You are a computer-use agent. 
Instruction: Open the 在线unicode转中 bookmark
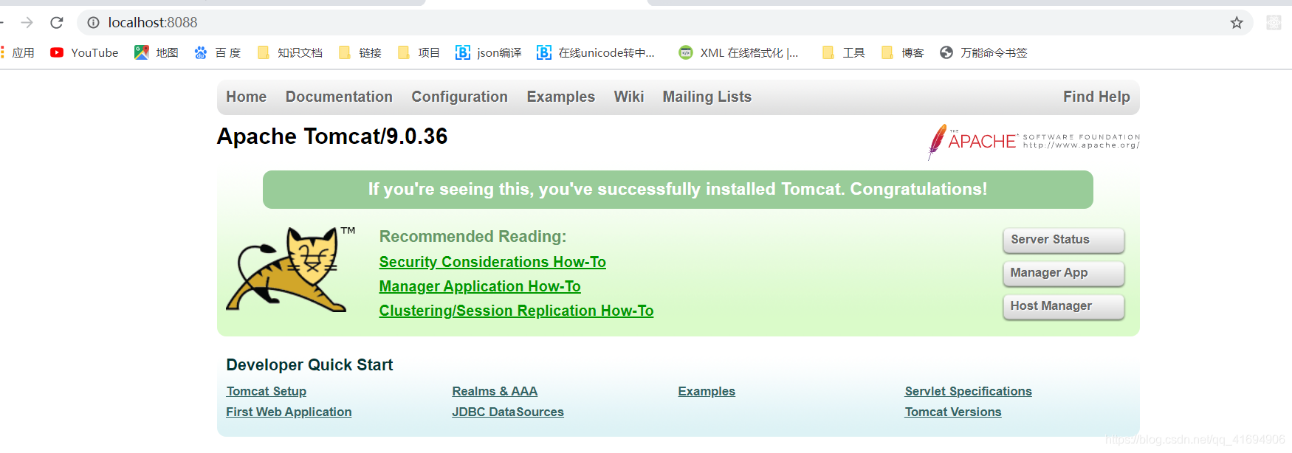pos(596,52)
